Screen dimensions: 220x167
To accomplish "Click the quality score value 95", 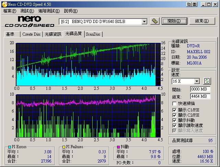I will click(210, 140).
